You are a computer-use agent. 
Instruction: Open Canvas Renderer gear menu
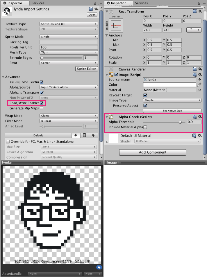click(200, 69)
